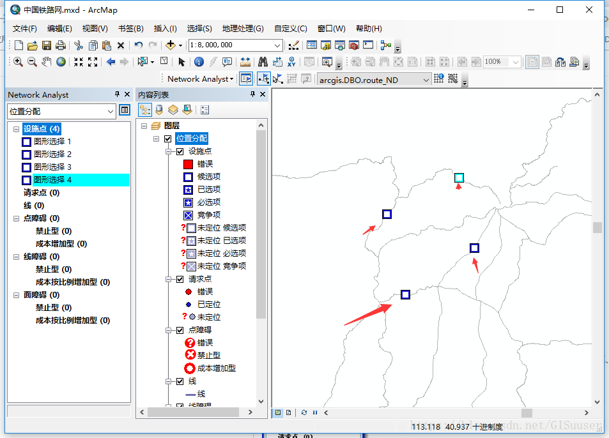Click the Print icon
609x438 pixels.
point(61,45)
